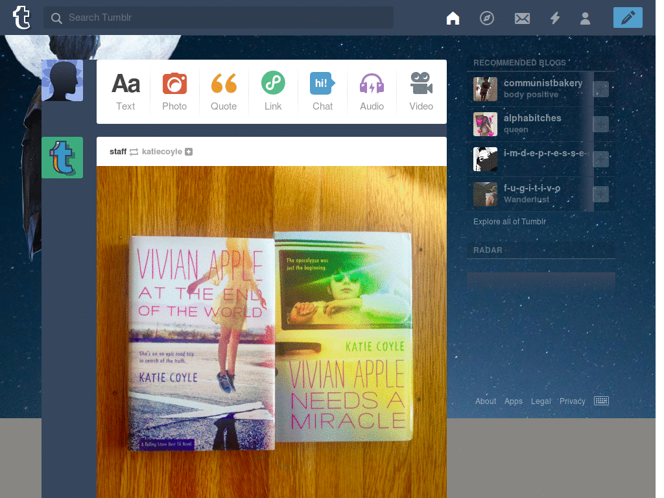Click the reblog arrows icon in post header
The width and height of the screenshot is (664, 498).
[x=134, y=152]
